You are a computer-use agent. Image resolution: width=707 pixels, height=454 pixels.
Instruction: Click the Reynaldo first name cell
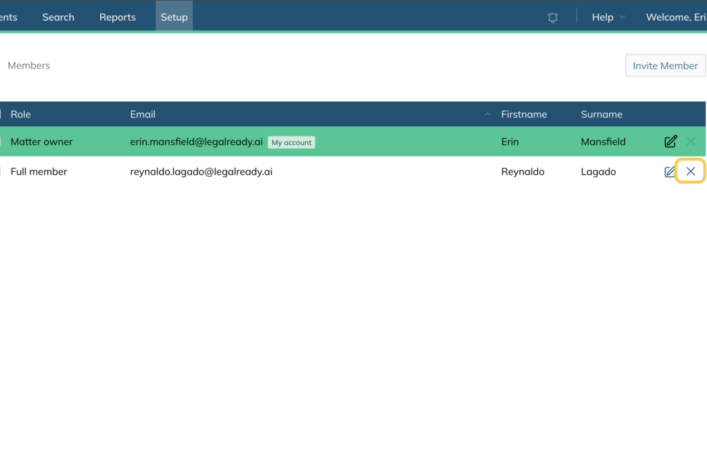pyautogui.click(x=523, y=172)
